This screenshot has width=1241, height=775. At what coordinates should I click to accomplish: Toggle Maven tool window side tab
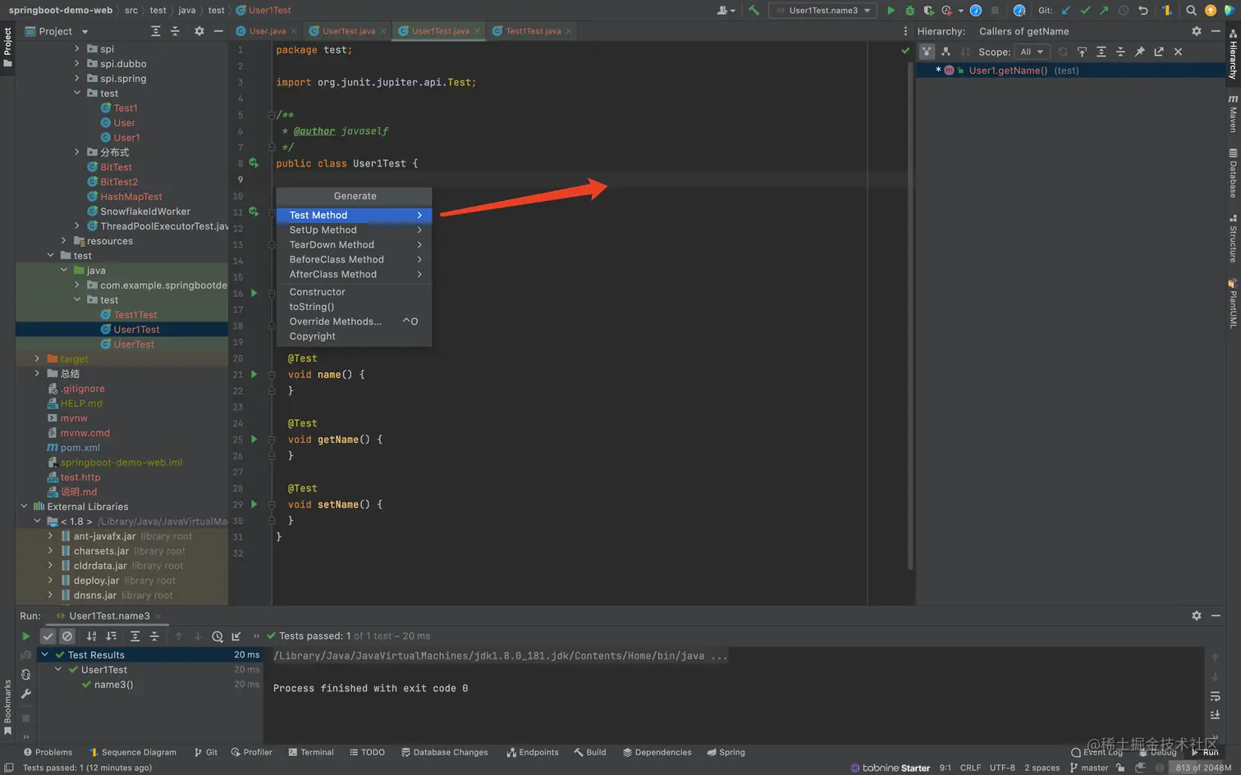[1233, 113]
